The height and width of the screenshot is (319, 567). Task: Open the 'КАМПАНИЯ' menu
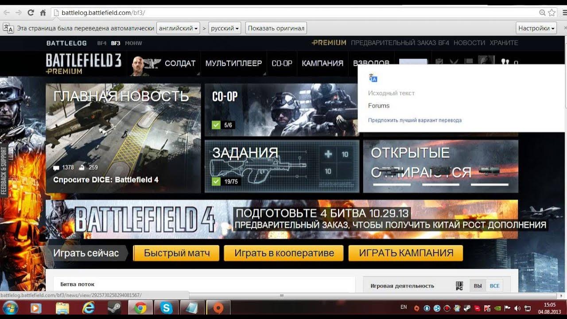pyautogui.click(x=322, y=63)
